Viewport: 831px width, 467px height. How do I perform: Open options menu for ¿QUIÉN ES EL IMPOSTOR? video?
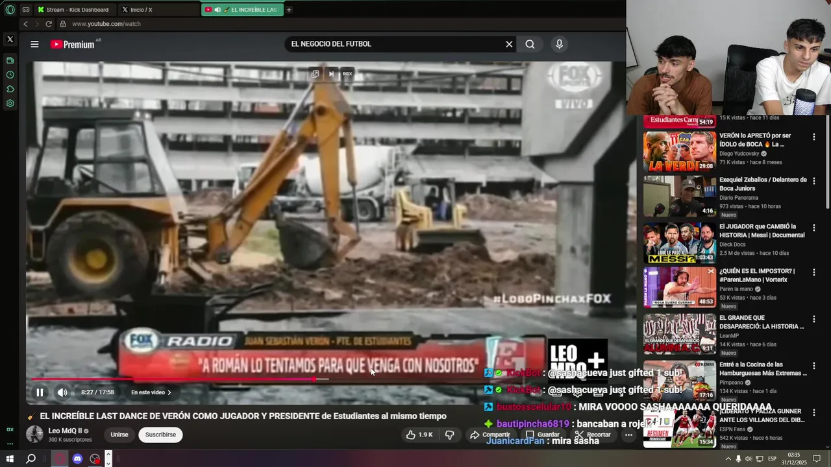point(813,272)
